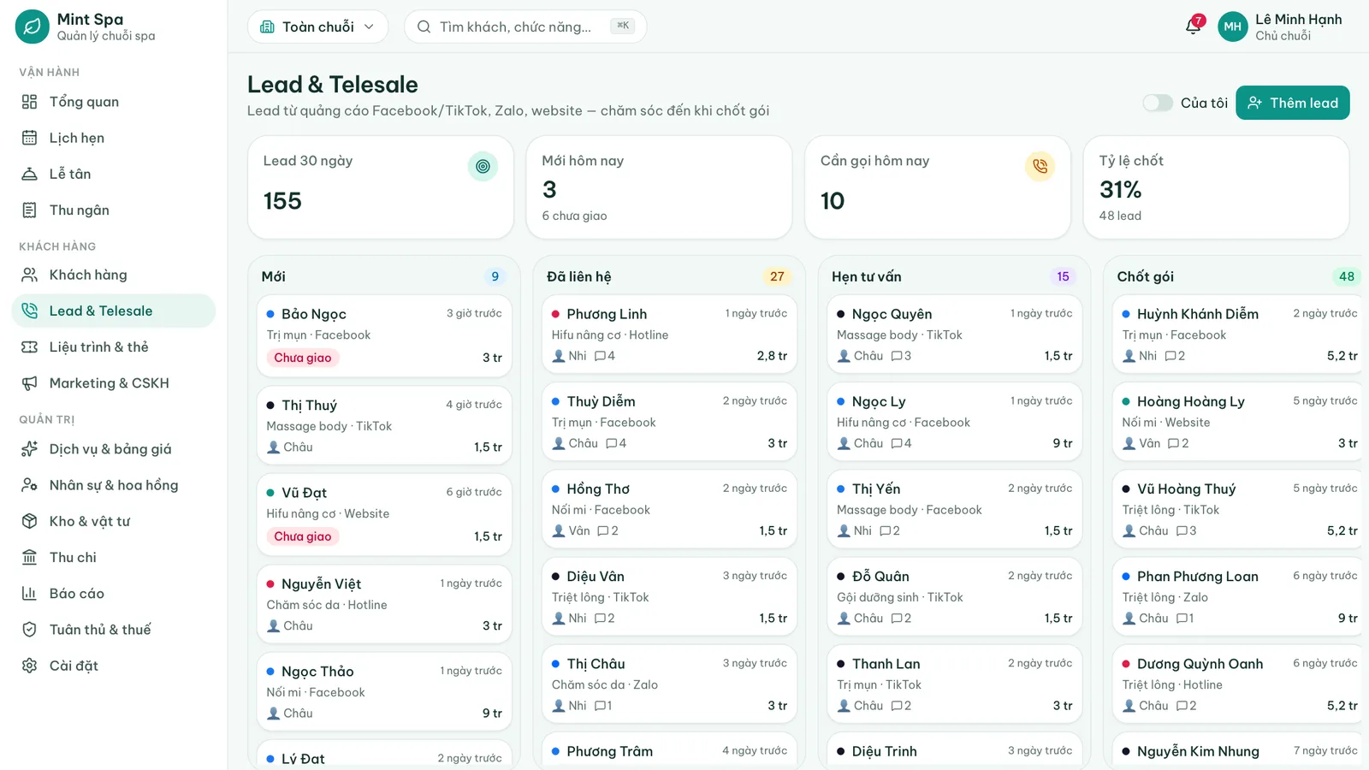
Task: Click the Thu chi bank icon
Action: [30, 557]
